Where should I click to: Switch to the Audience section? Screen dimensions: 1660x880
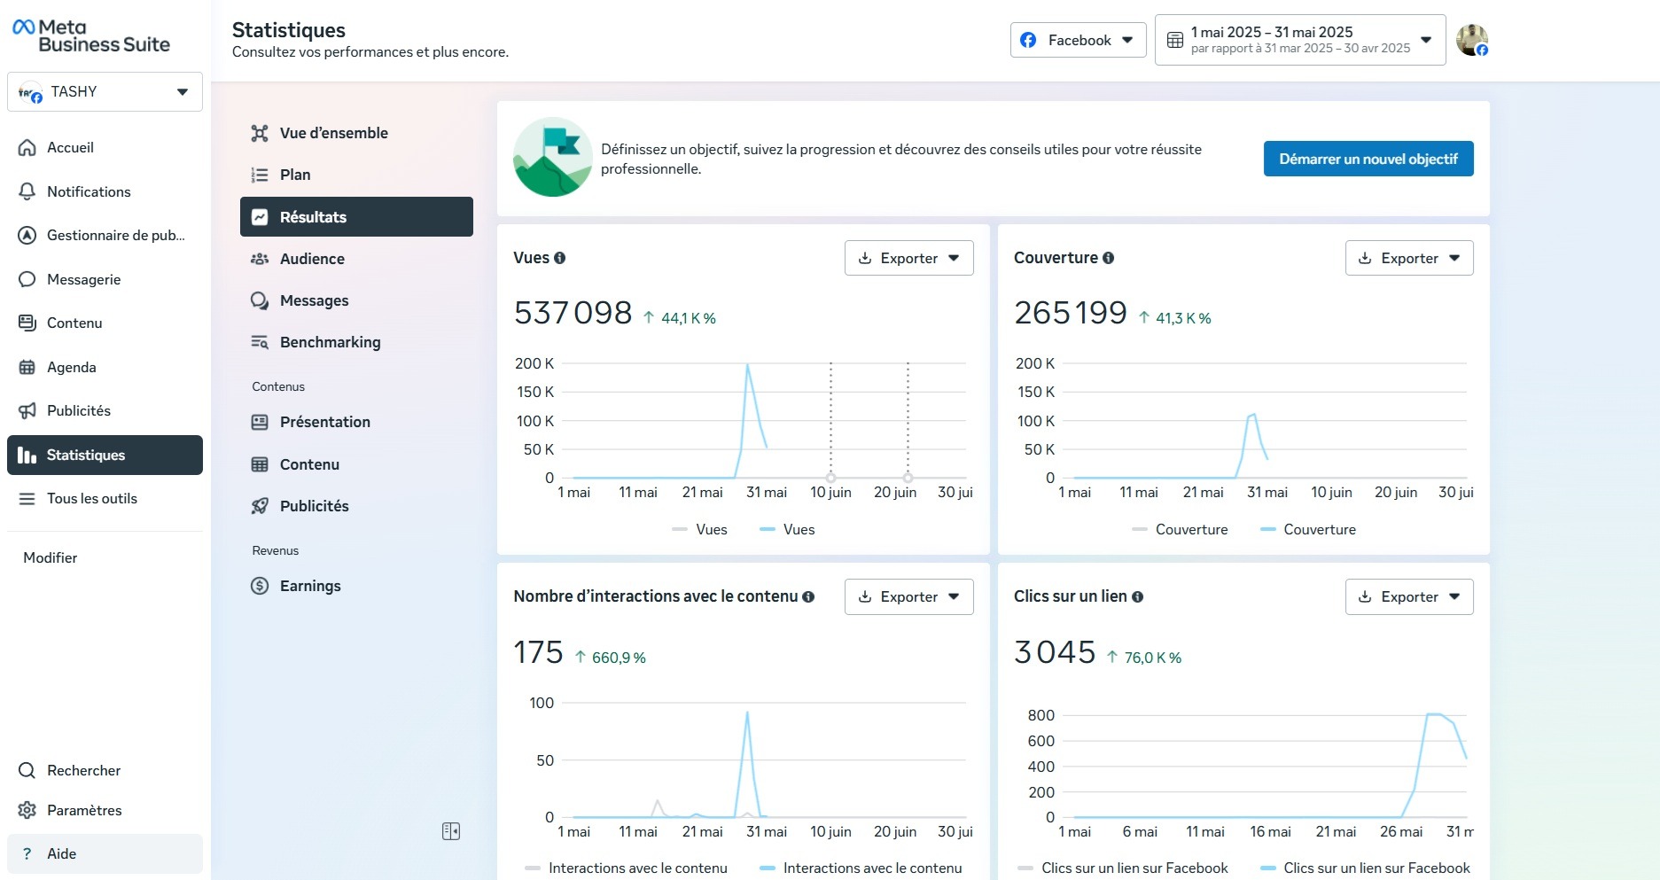[x=312, y=259]
